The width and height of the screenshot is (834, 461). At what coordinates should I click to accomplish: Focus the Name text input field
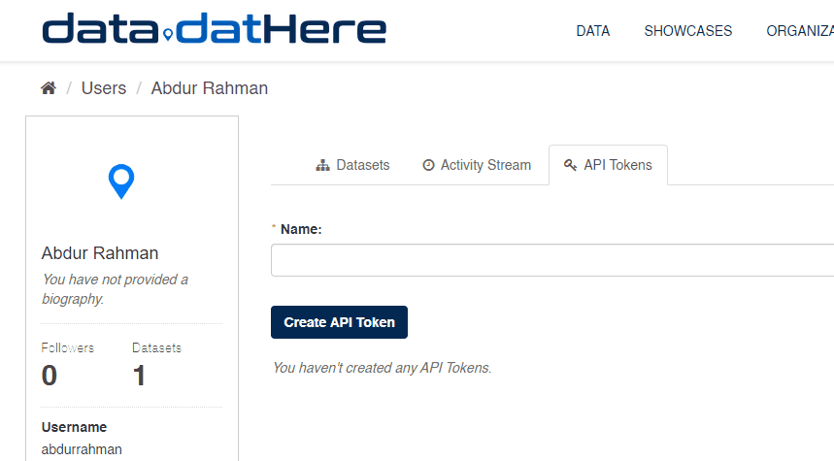tap(551, 260)
